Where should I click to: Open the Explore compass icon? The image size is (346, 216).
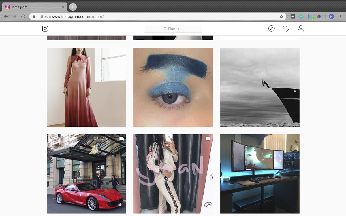pyautogui.click(x=271, y=29)
